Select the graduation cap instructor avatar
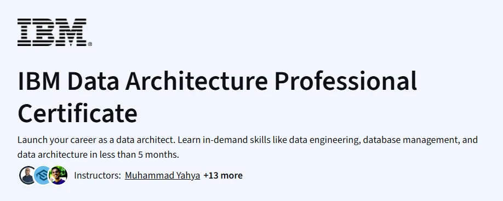Viewport: 503px width, 201px height. click(43, 175)
